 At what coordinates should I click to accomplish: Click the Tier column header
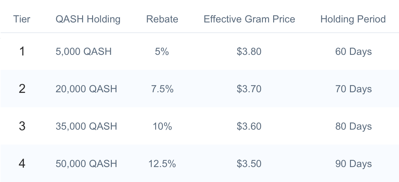[x=22, y=19]
